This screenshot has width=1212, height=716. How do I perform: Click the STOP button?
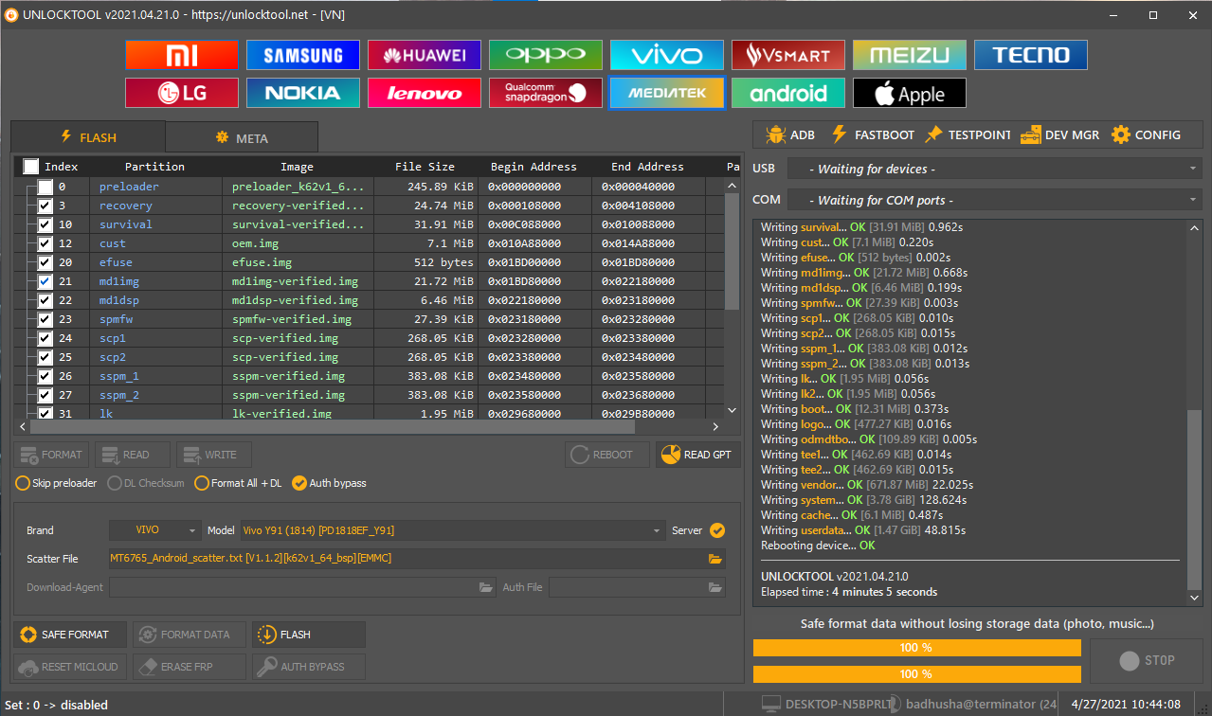(x=1147, y=660)
